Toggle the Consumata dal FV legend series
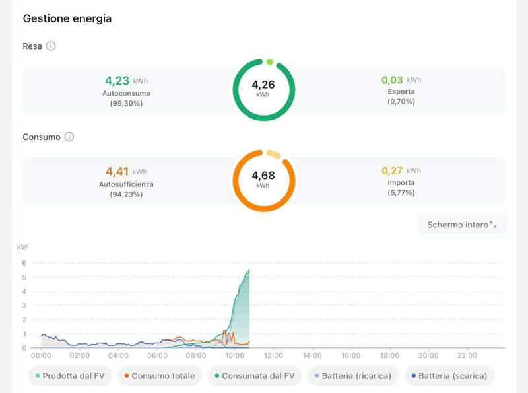 point(254,376)
